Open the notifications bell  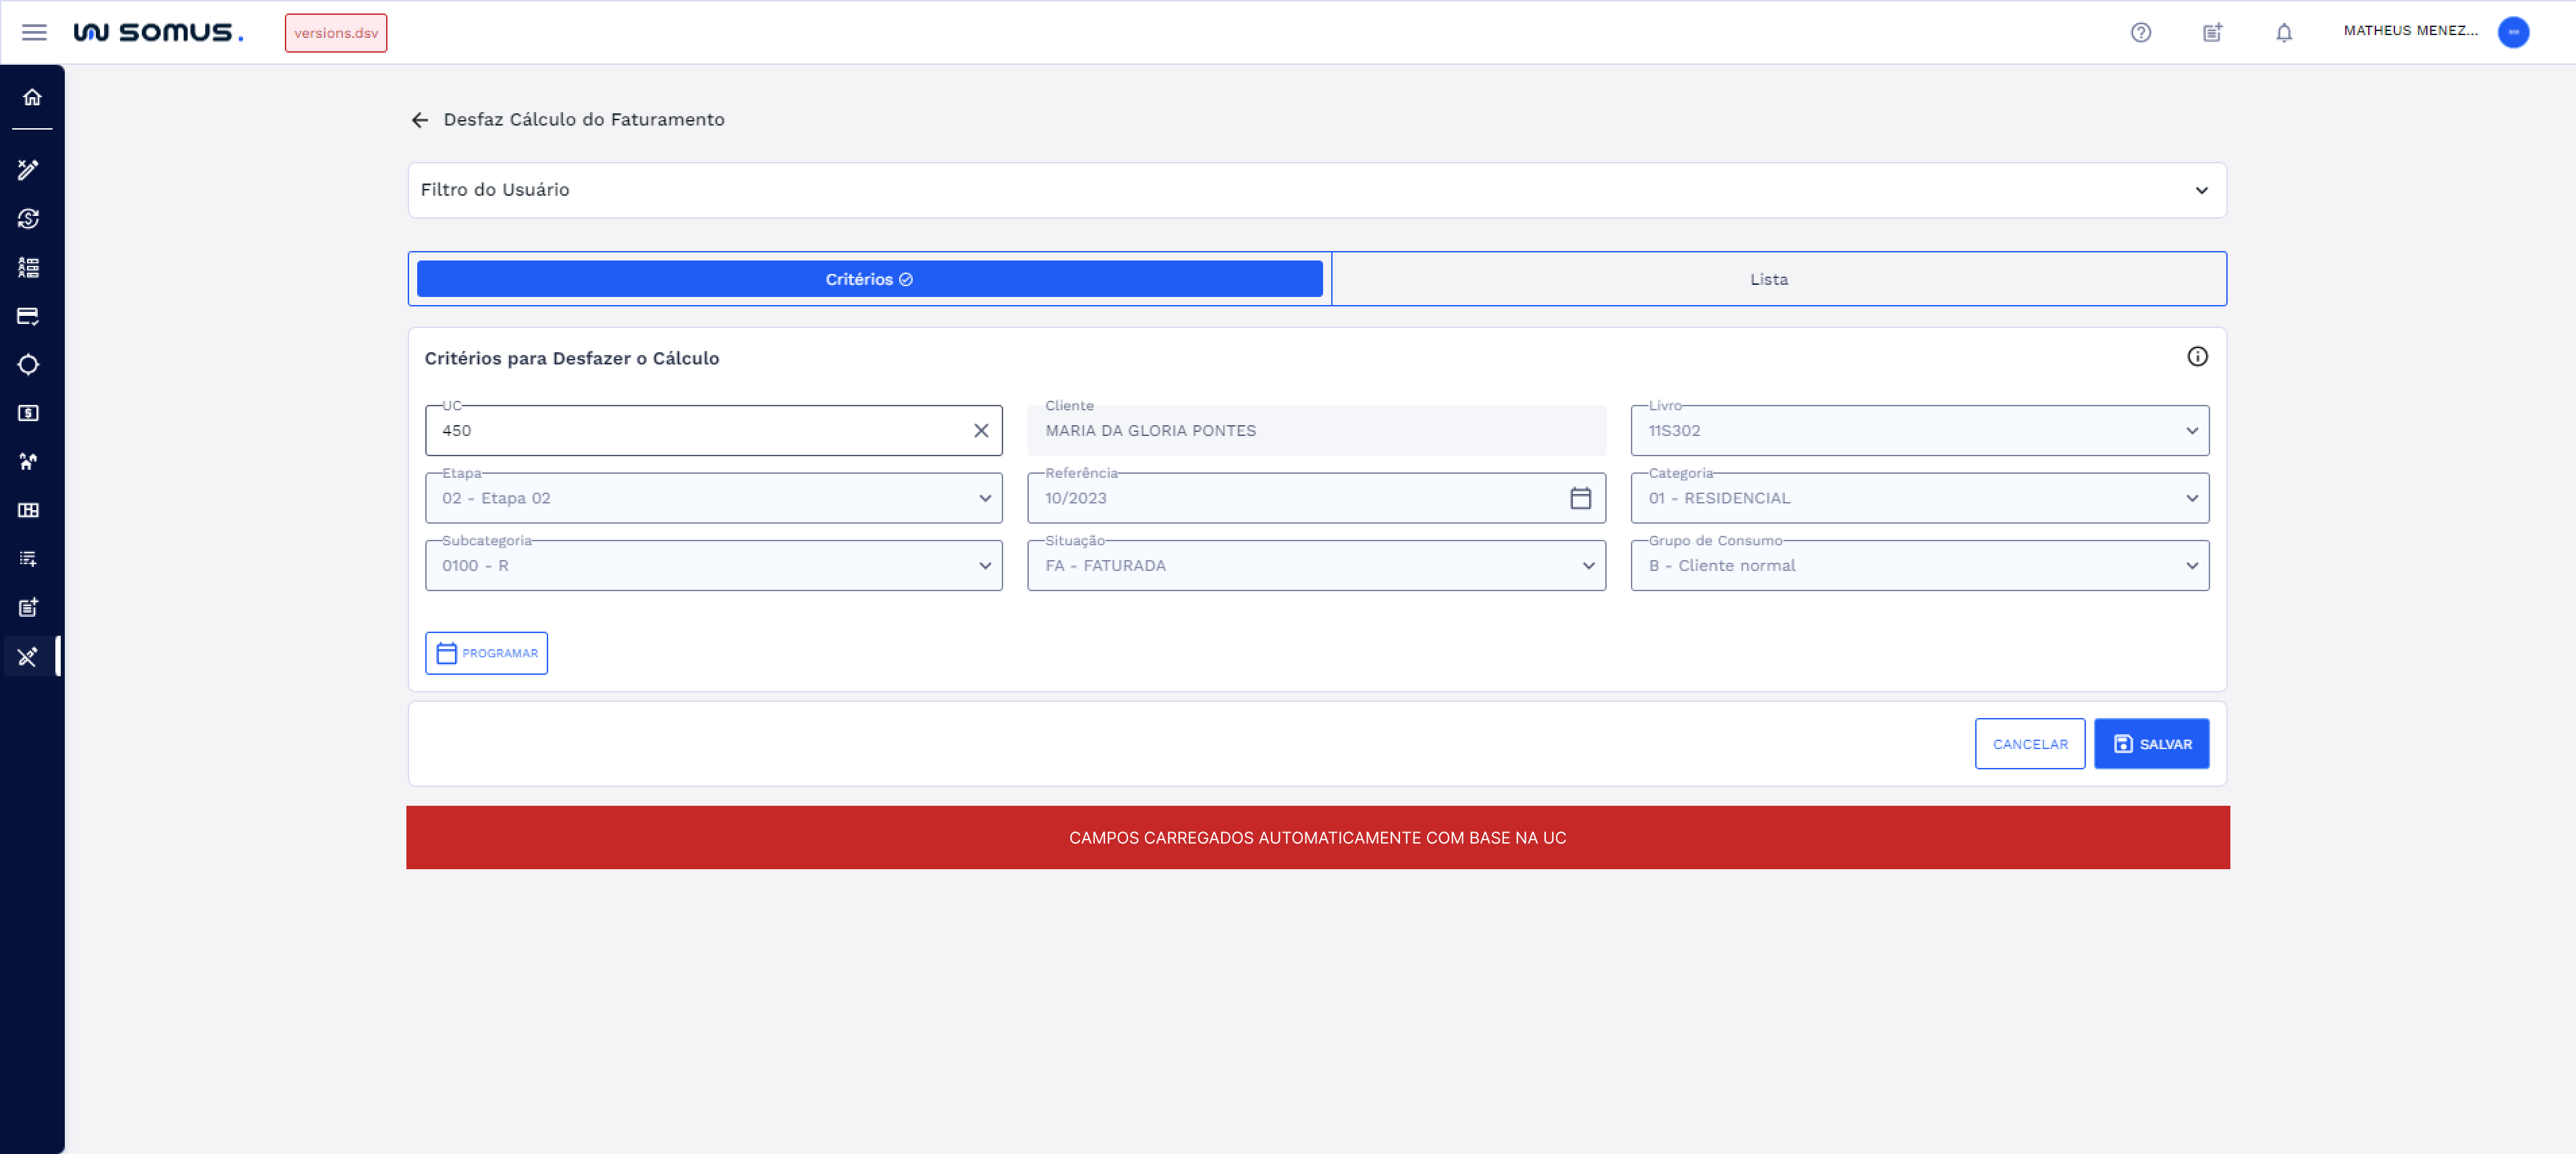2283,32
